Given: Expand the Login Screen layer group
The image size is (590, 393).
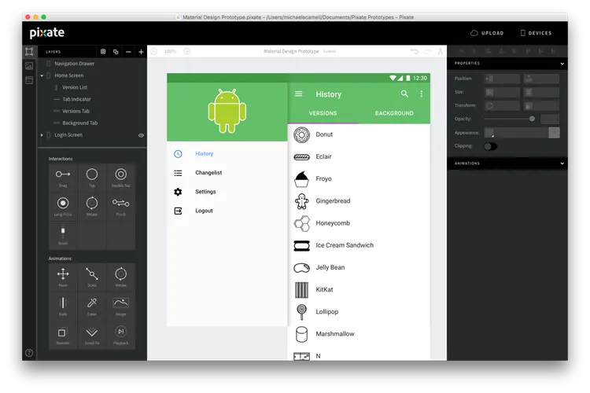Looking at the screenshot, I should click(42, 134).
